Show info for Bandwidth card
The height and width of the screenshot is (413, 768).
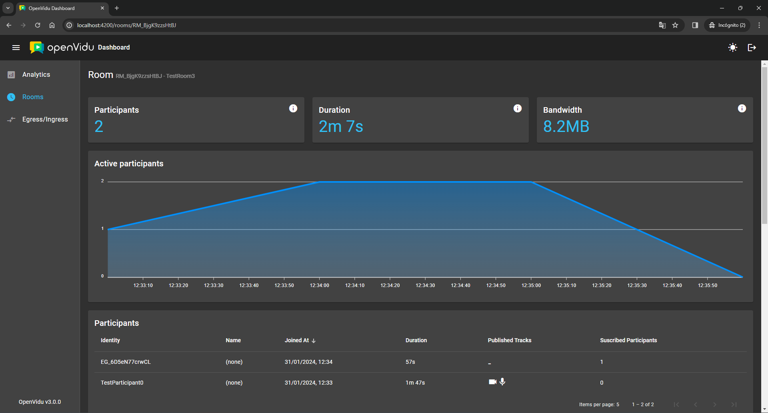click(742, 108)
